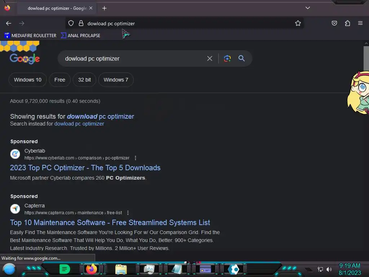Click the volume speaker tray icon
Image resolution: width=369 pixels, height=277 pixels.
pyautogui.click(x=329, y=269)
